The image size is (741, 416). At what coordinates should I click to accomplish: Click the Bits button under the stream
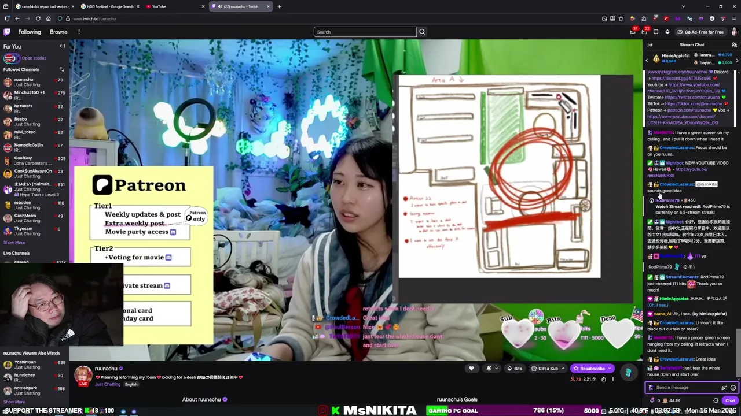point(514,369)
